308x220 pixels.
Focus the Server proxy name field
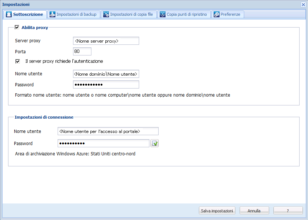point(106,41)
